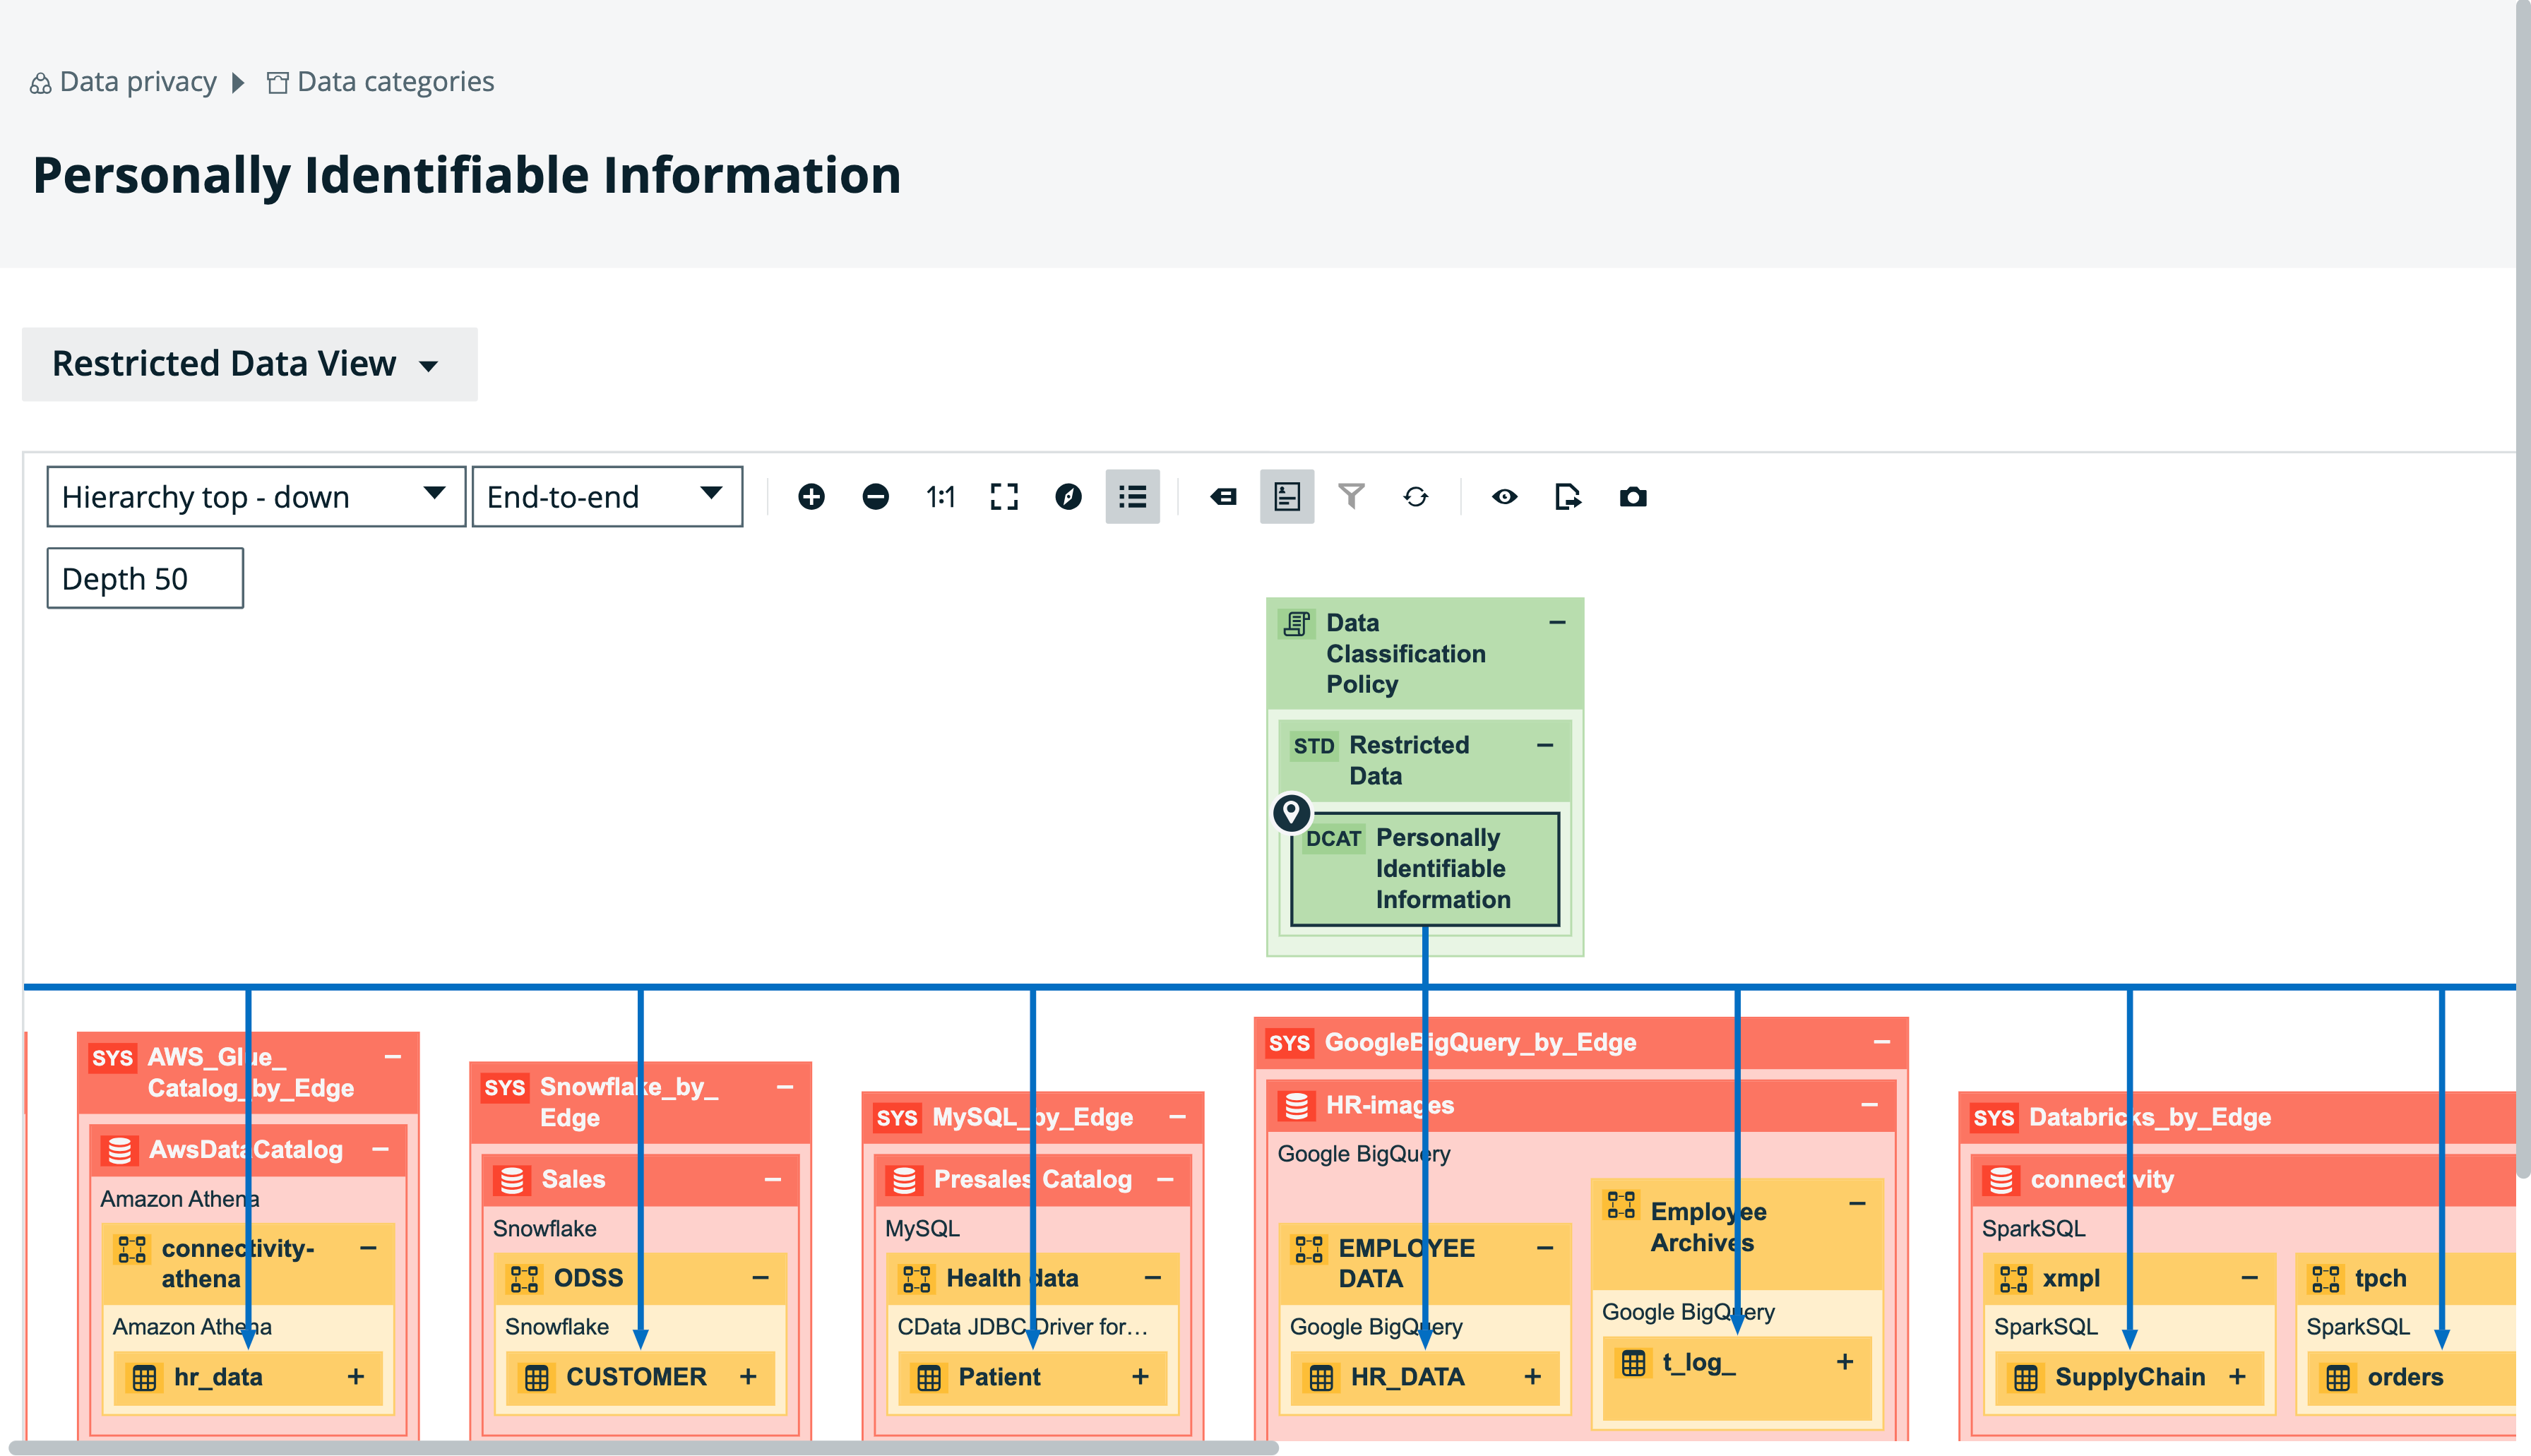This screenshot has height=1456, width=2531.
Task: Click the export diagram icon
Action: click(1568, 497)
